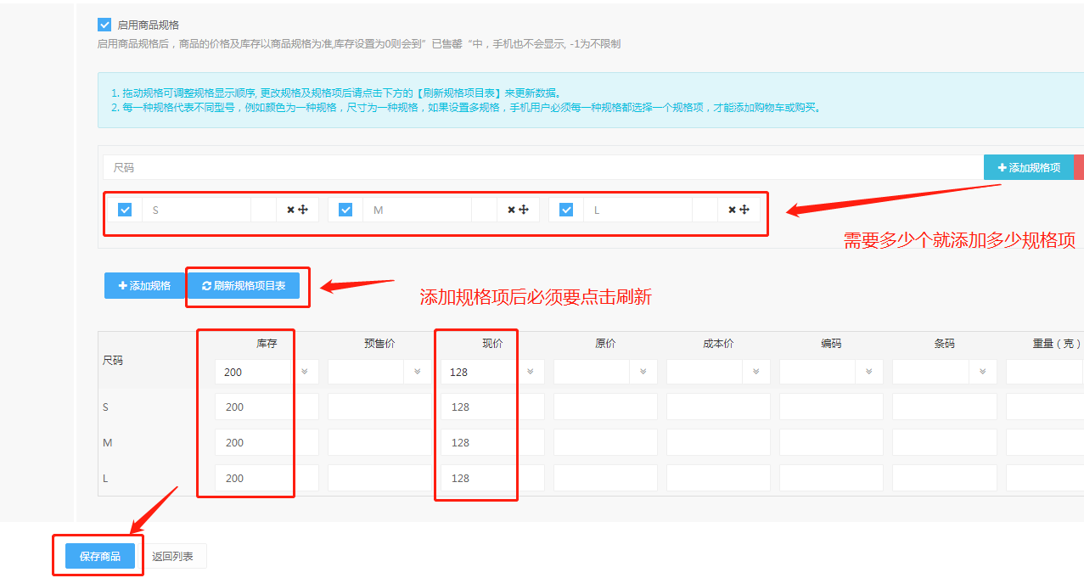Toggle the checkbox for spec item L
This screenshot has height=578, width=1084.
[566, 210]
